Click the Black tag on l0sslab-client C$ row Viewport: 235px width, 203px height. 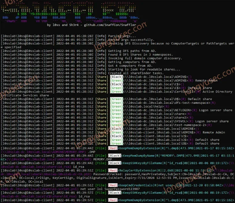click(116, 136)
